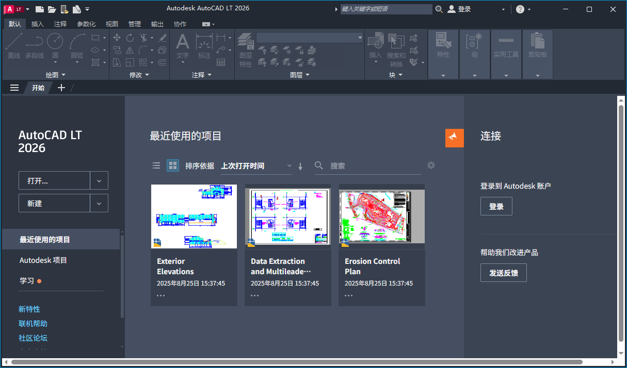Open Layer Properties (图层特性) icon
Screen dimensions: 627x368
[246, 41]
